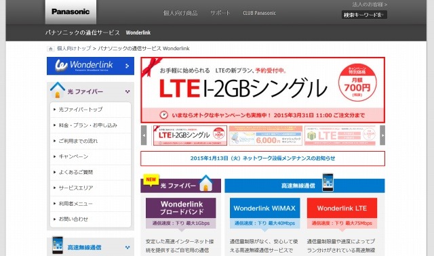Image resolution: width=434 pixels, height=256 pixels.
Task: Click the Wonderlink item in the sub-header
Action: click(138, 33)
